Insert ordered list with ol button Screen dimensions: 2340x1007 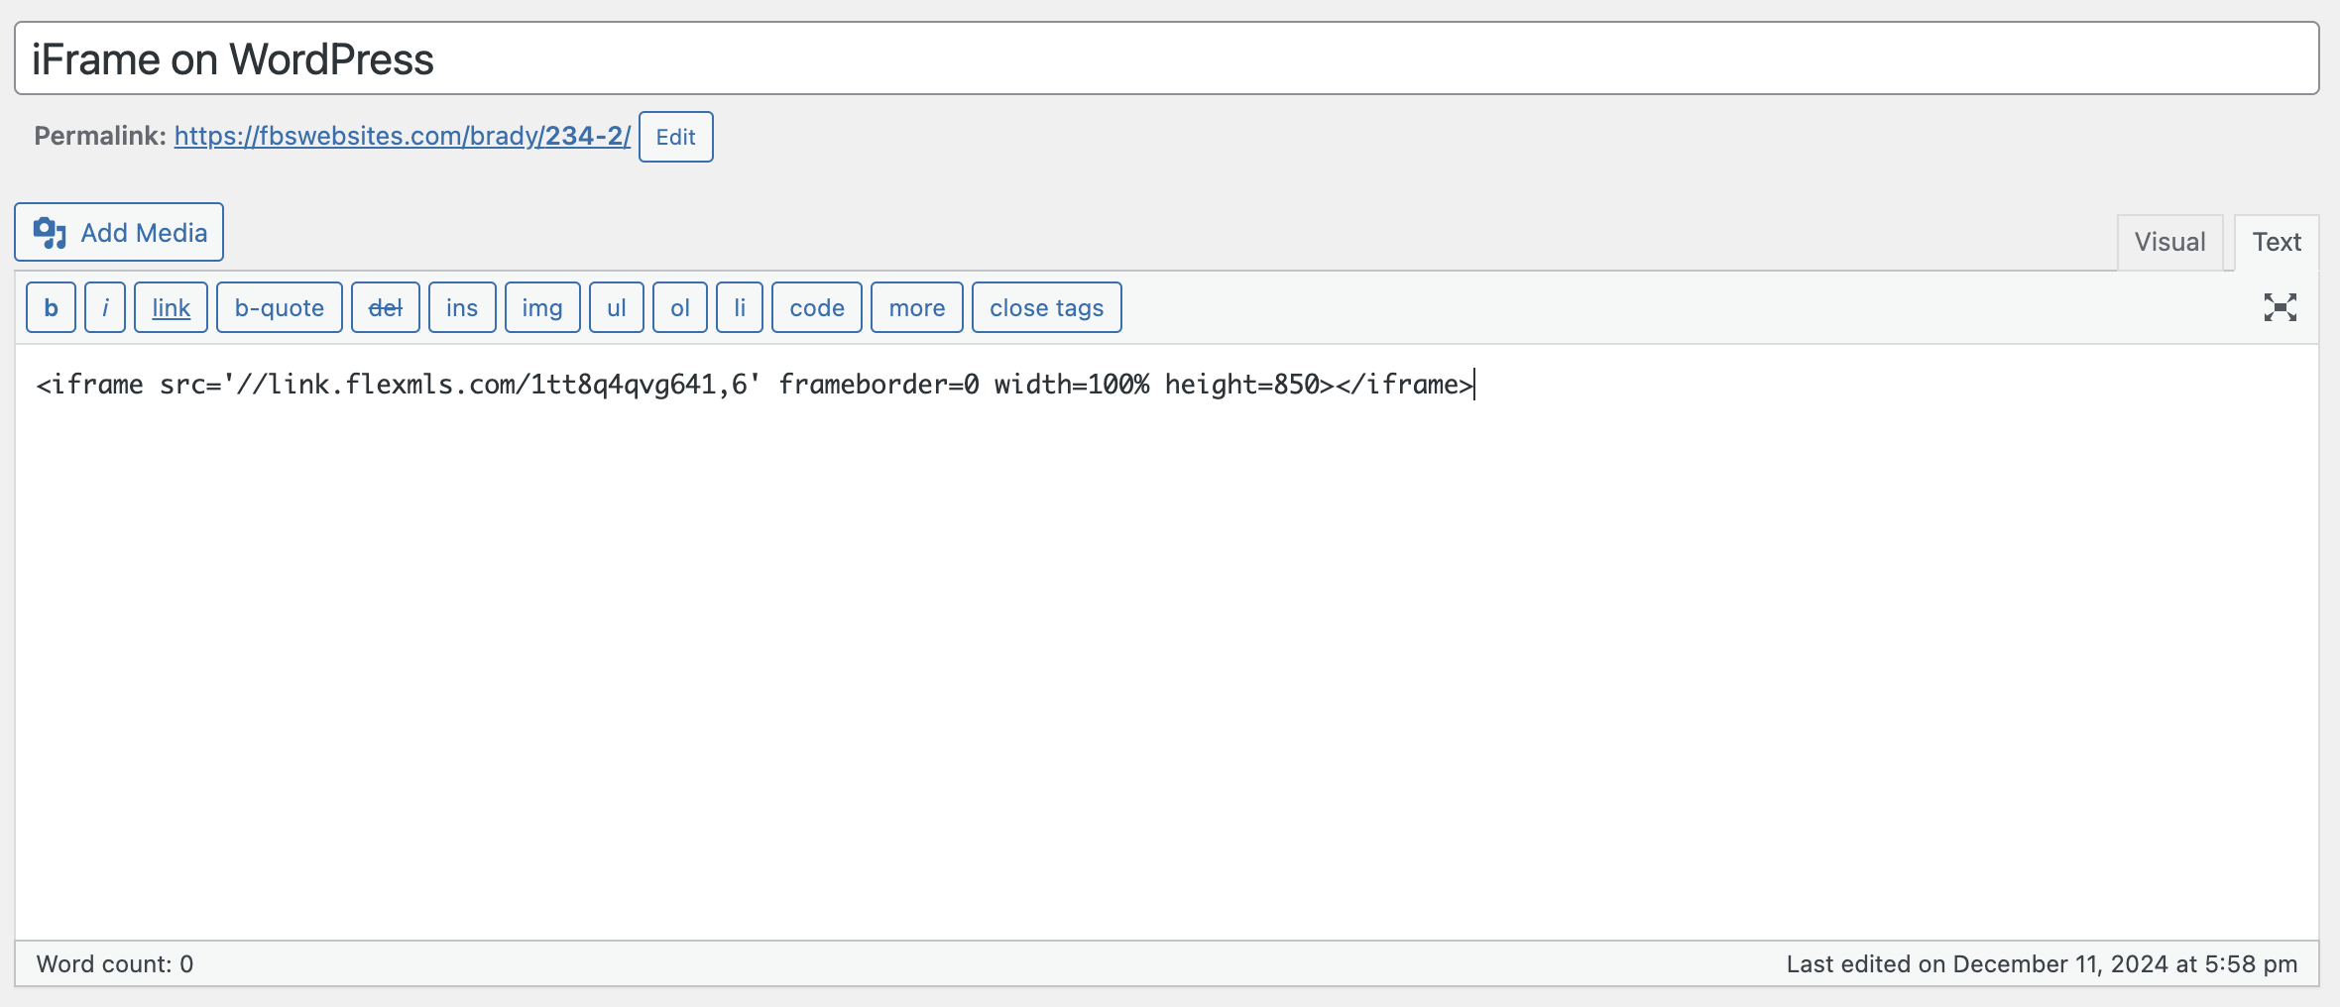pyautogui.click(x=680, y=307)
